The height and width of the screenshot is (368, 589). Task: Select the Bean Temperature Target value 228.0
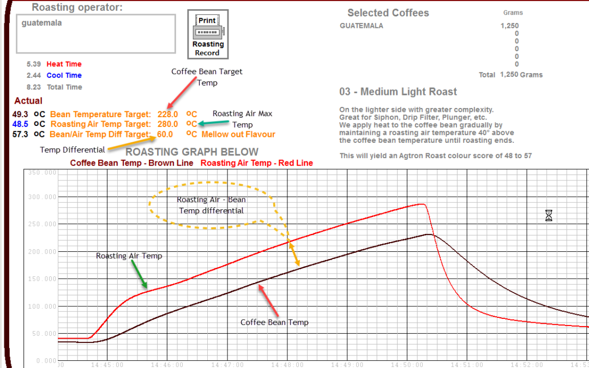[167, 114]
